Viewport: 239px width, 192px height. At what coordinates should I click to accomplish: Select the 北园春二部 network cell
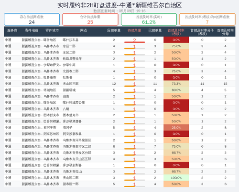(70, 71)
